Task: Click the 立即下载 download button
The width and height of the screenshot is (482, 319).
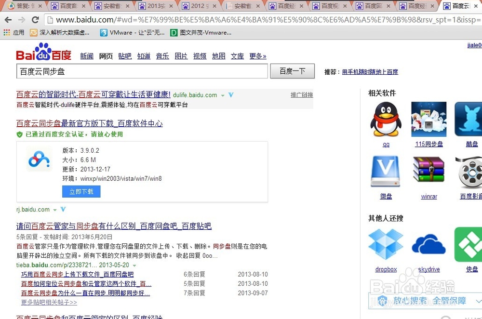Action: (81, 191)
